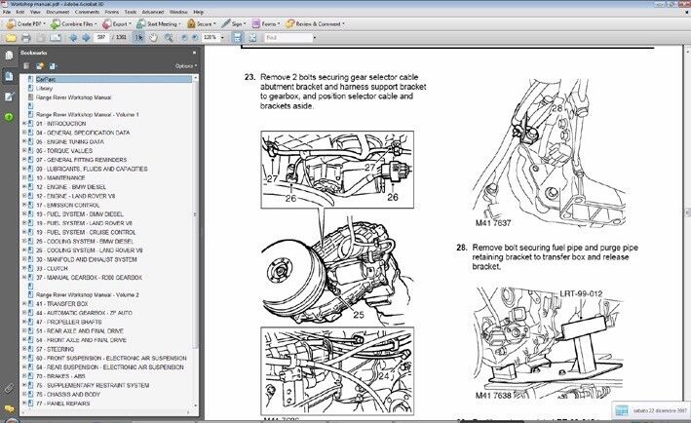Click the Find text field
691x423 pixels.
pos(288,38)
